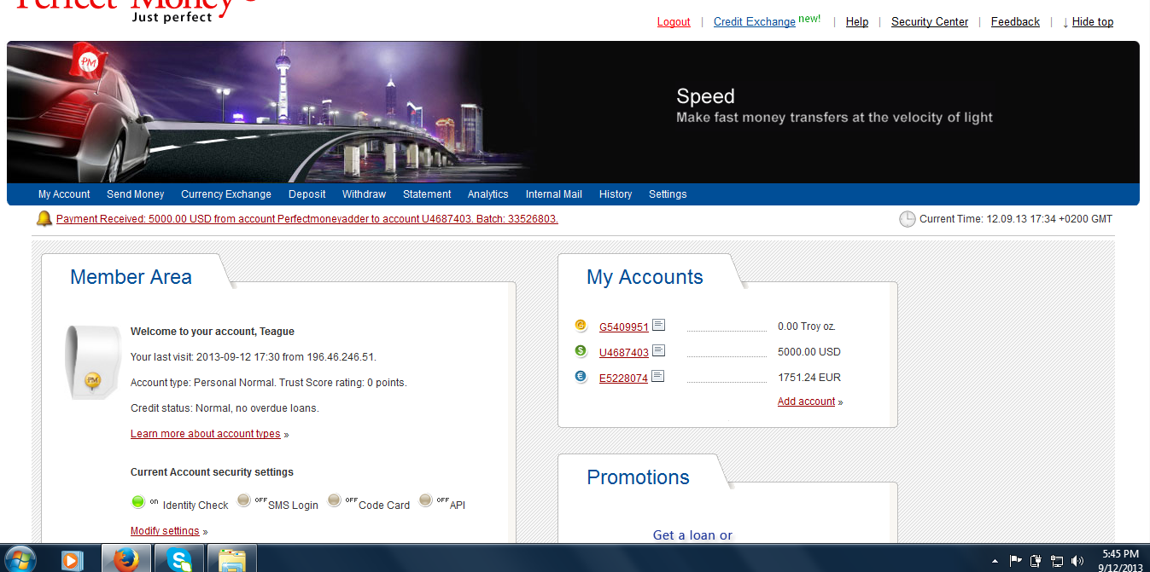This screenshot has height=572, width=1150.
Task: Click the network tray icon
Action: (x=1057, y=561)
